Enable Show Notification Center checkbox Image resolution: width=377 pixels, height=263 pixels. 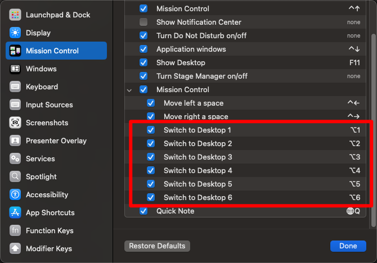(x=143, y=22)
